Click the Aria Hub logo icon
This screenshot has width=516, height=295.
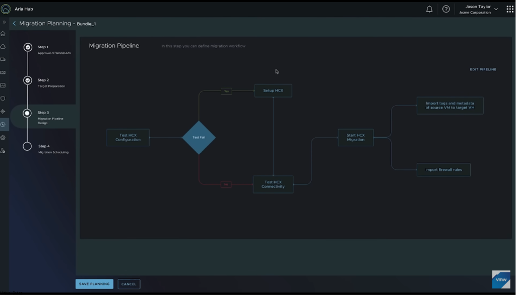coord(6,9)
